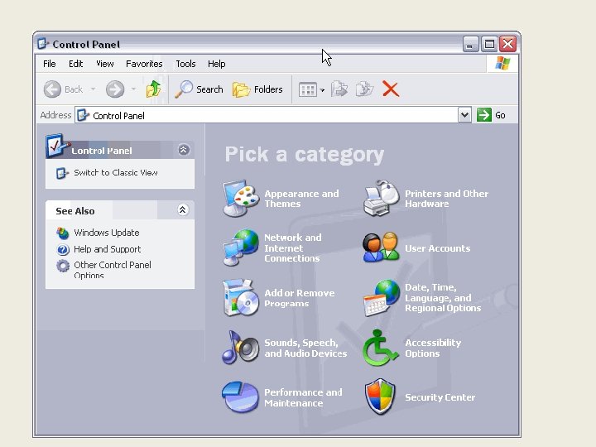This screenshot has width=596, height=447.
Task: Collapse the See Also sidebar section
Action: tap(183, 209)
